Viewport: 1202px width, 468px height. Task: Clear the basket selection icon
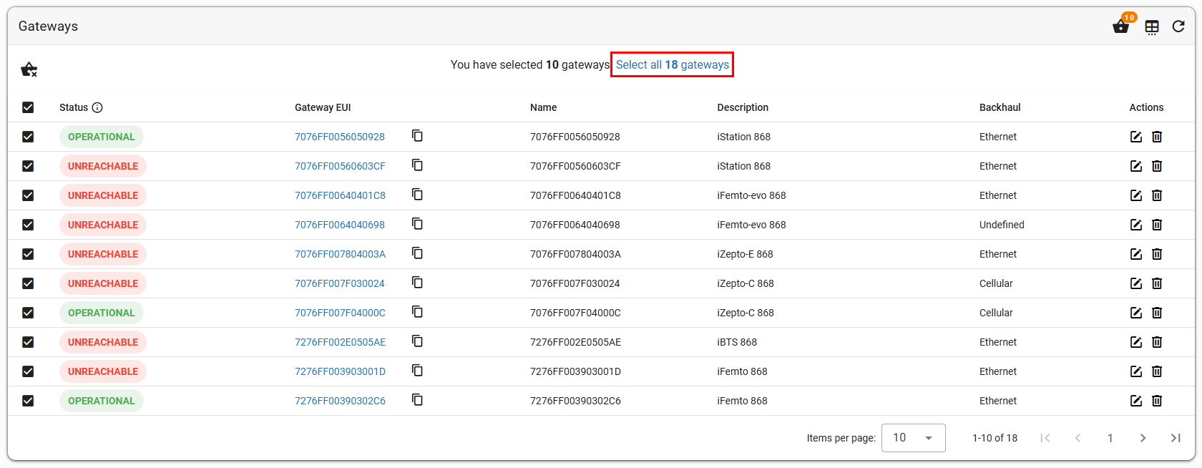[29, 69]
